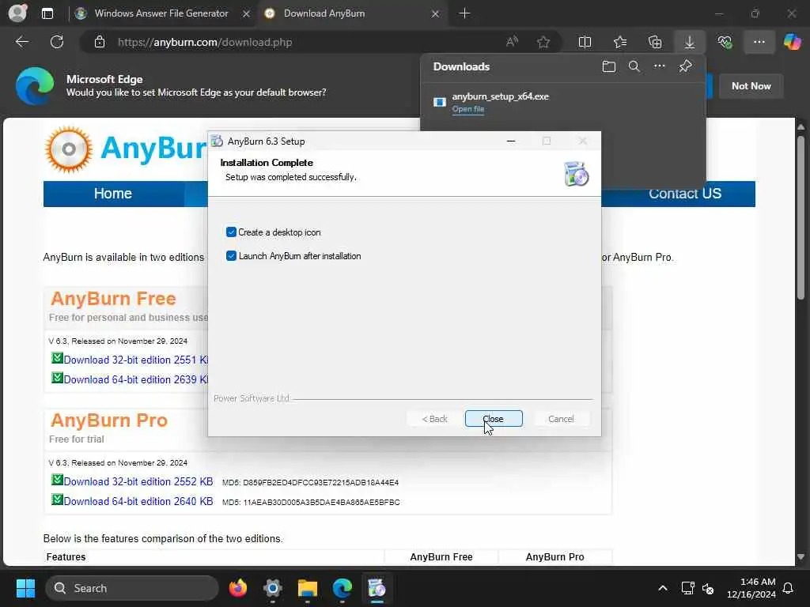Image resolution: width=810 pixels, height=607 pixels.
Task: Click the anyburn_setup_x64.exe download entry
Action: point(563,102)
